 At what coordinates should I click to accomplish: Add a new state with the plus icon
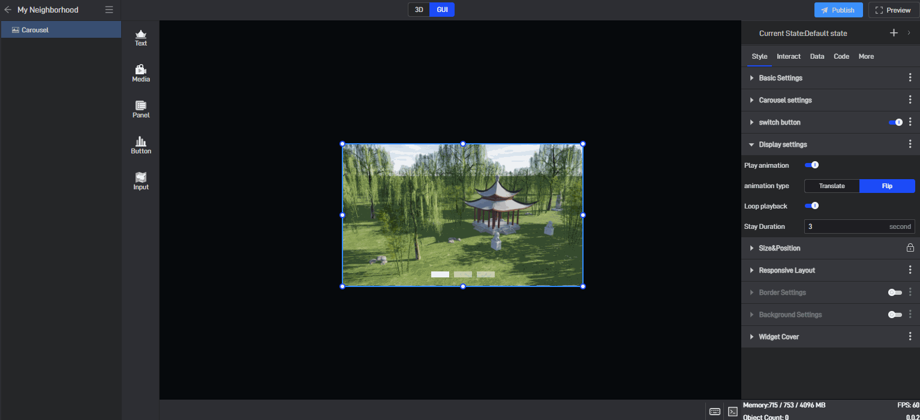point(894,33)
